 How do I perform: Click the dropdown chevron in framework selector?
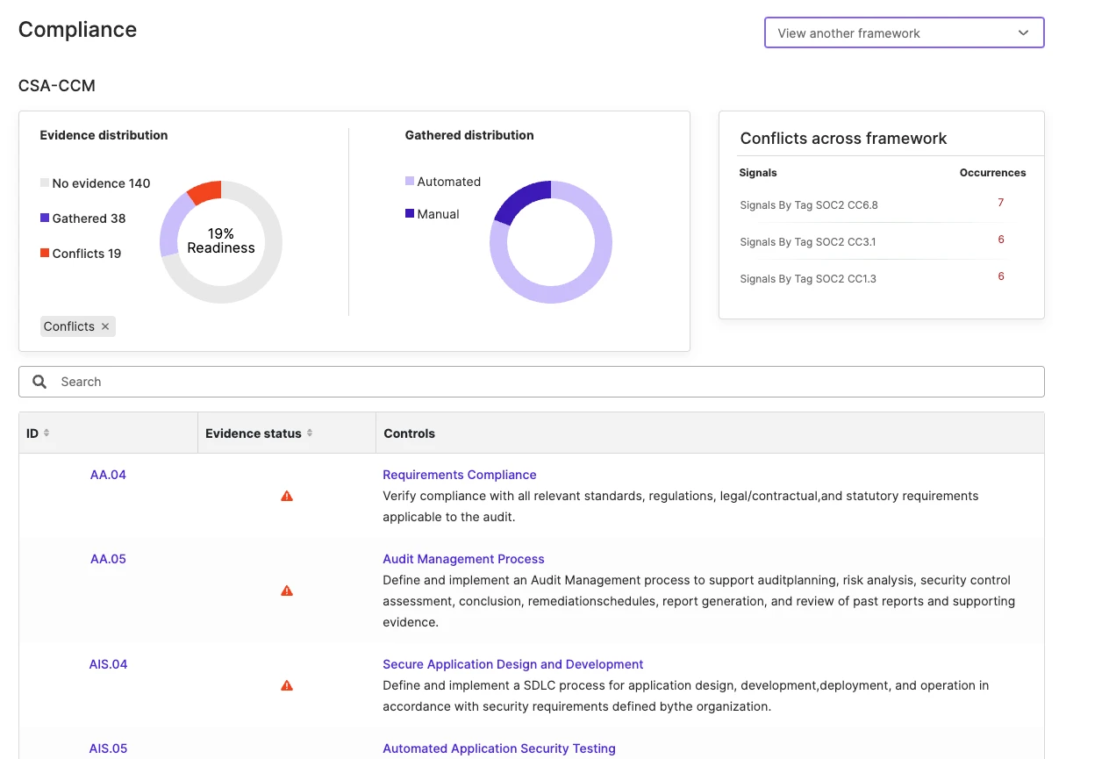[1023, 33]
